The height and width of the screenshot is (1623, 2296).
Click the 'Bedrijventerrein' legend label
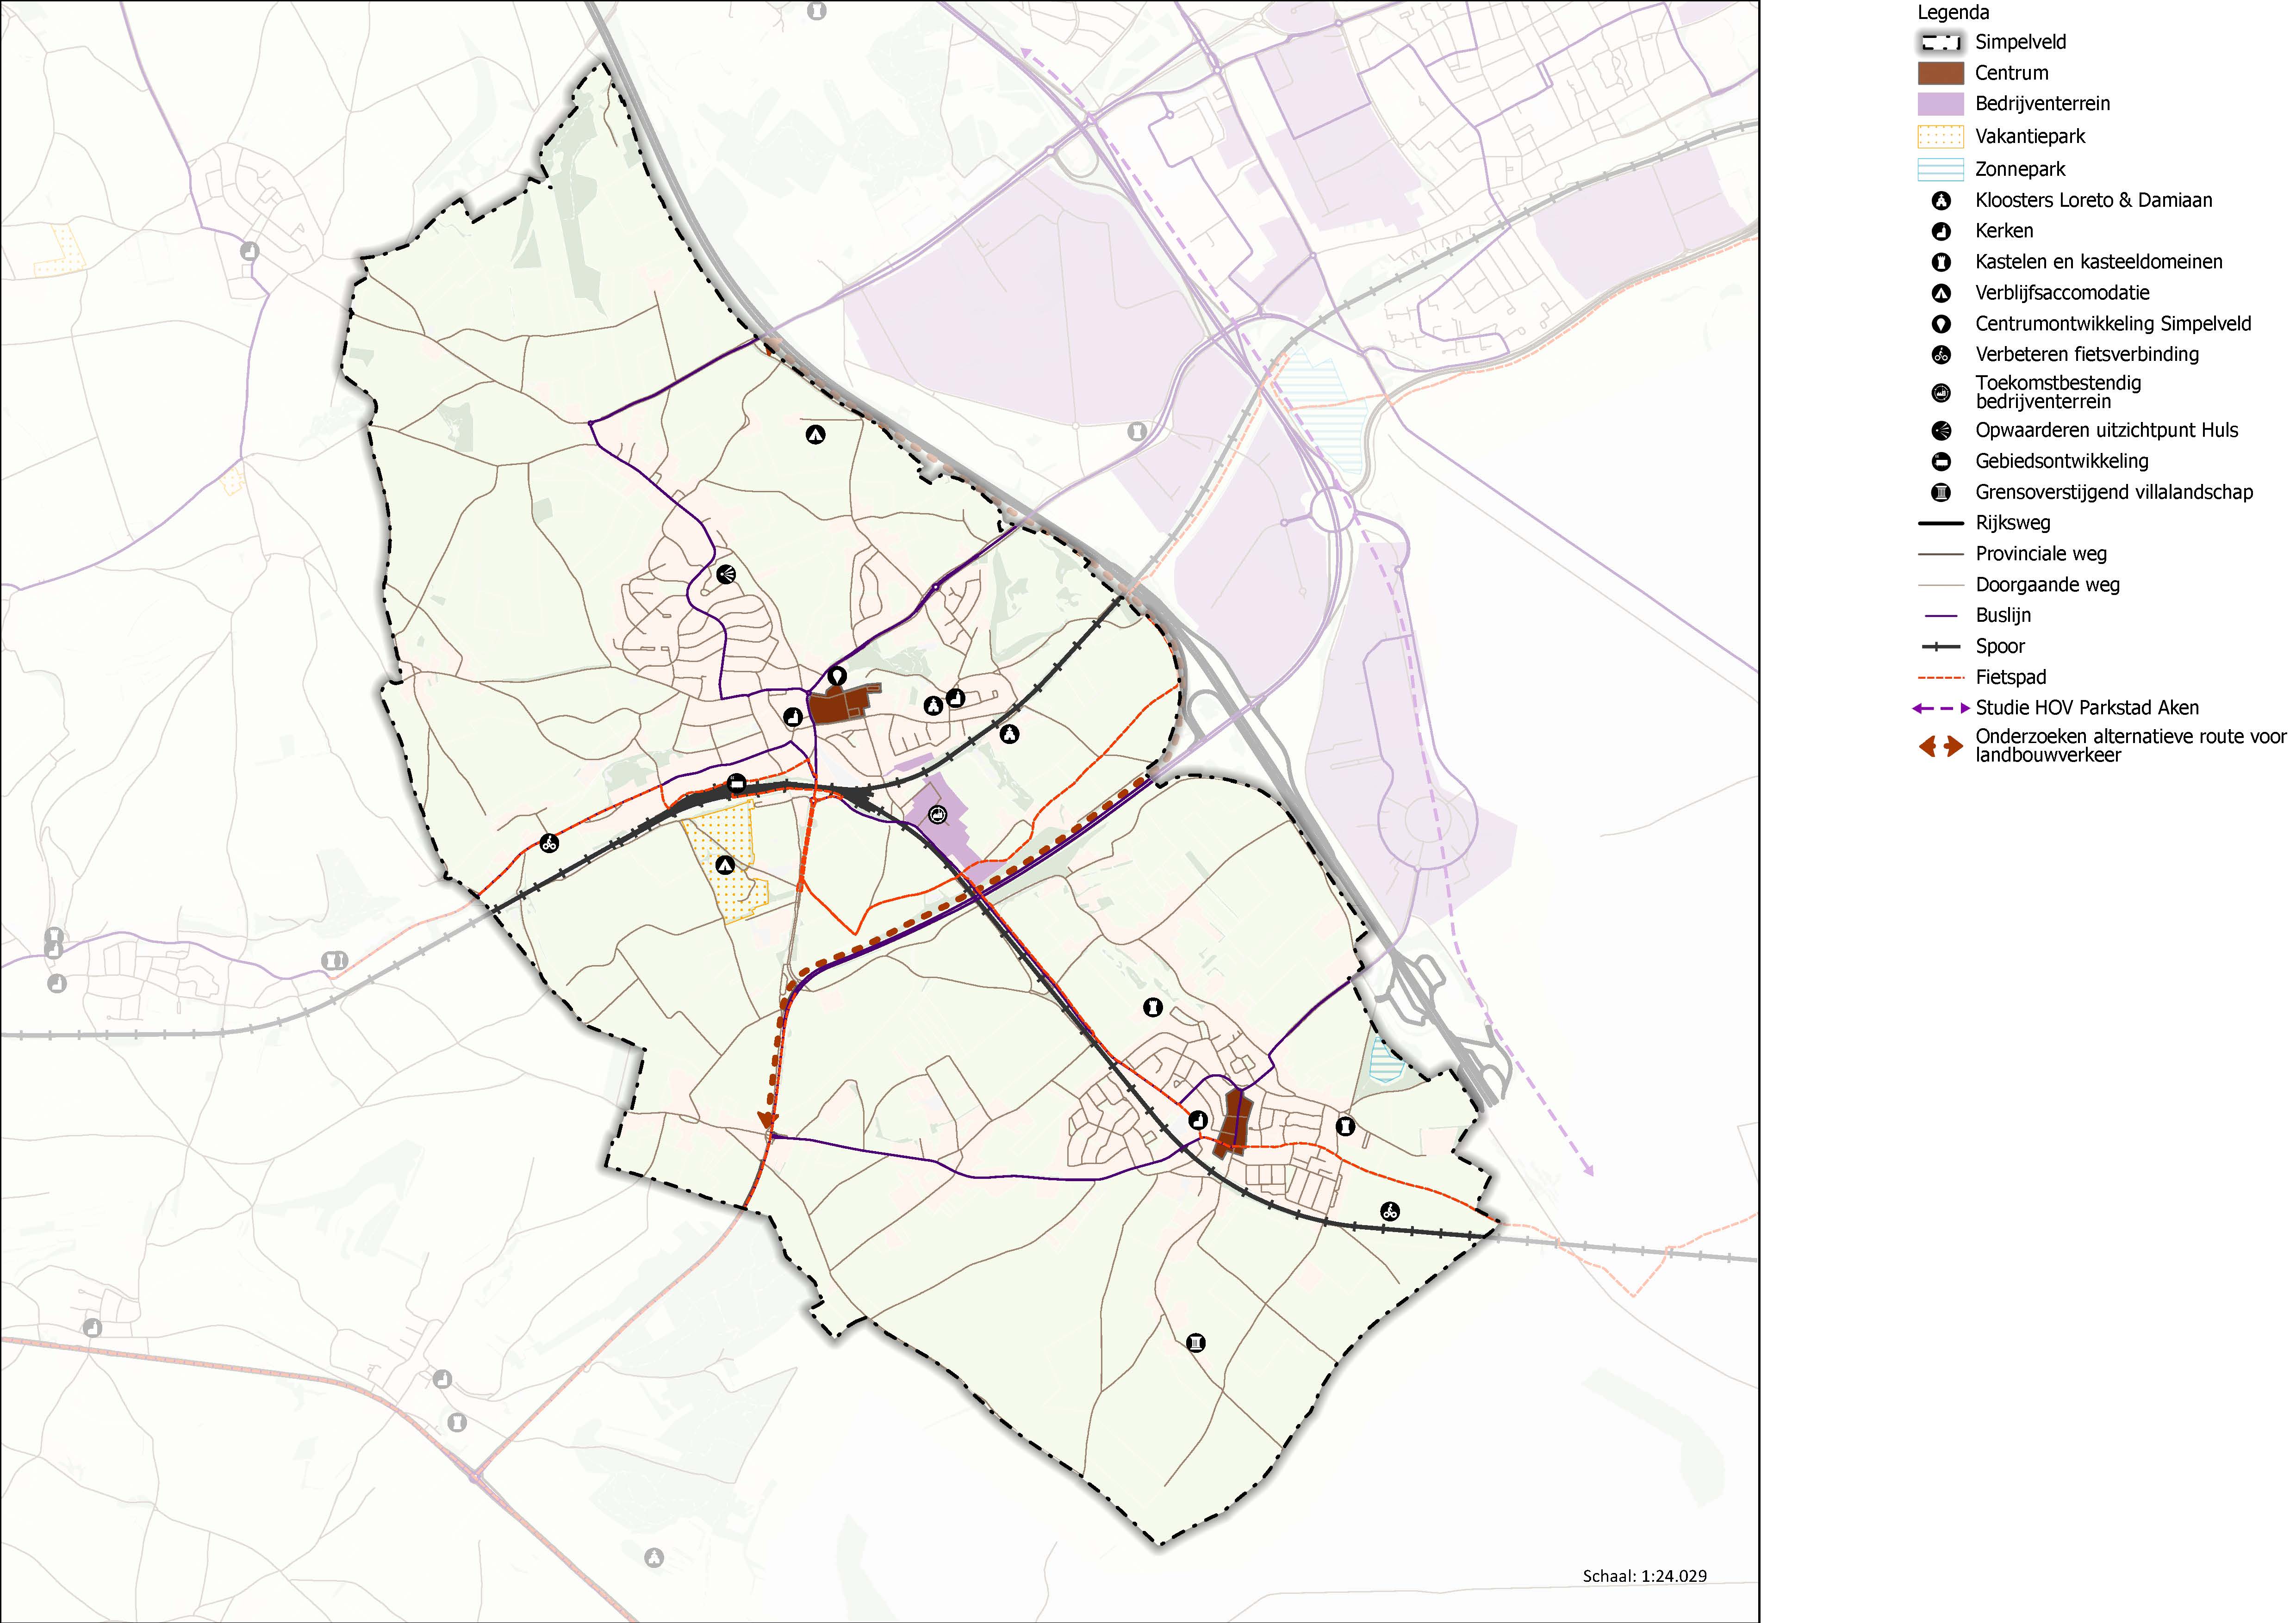[2042, 104]
